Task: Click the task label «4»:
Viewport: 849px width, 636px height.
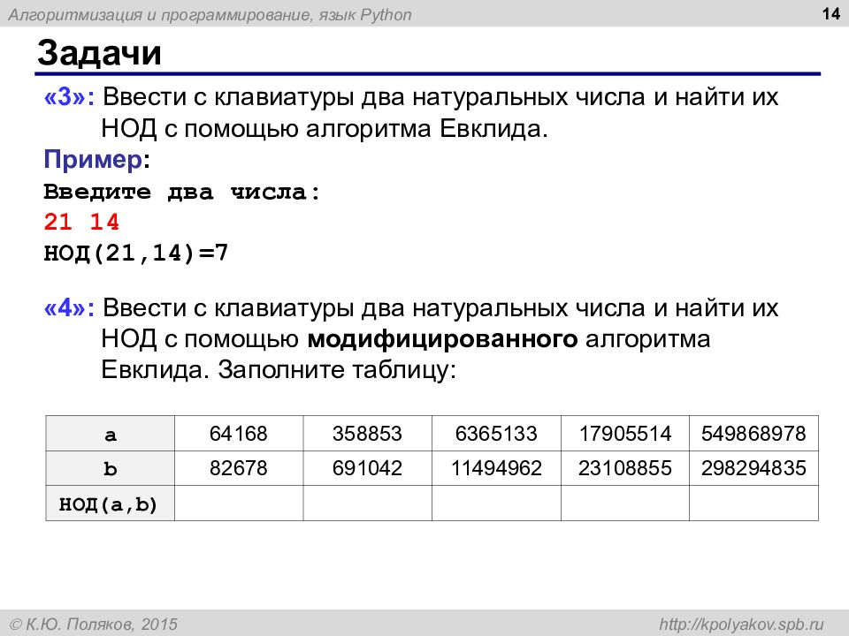Action: click(x=69, y=307)
